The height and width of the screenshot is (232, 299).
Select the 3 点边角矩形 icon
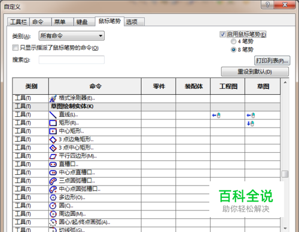53,140
